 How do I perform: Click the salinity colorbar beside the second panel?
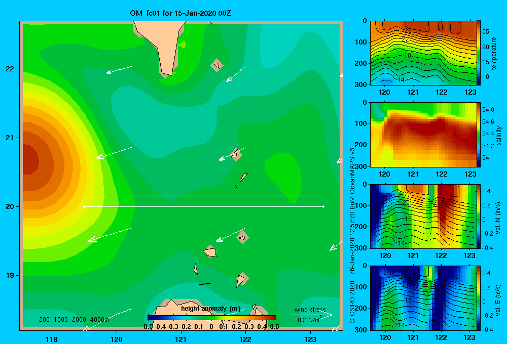point(479,135)
